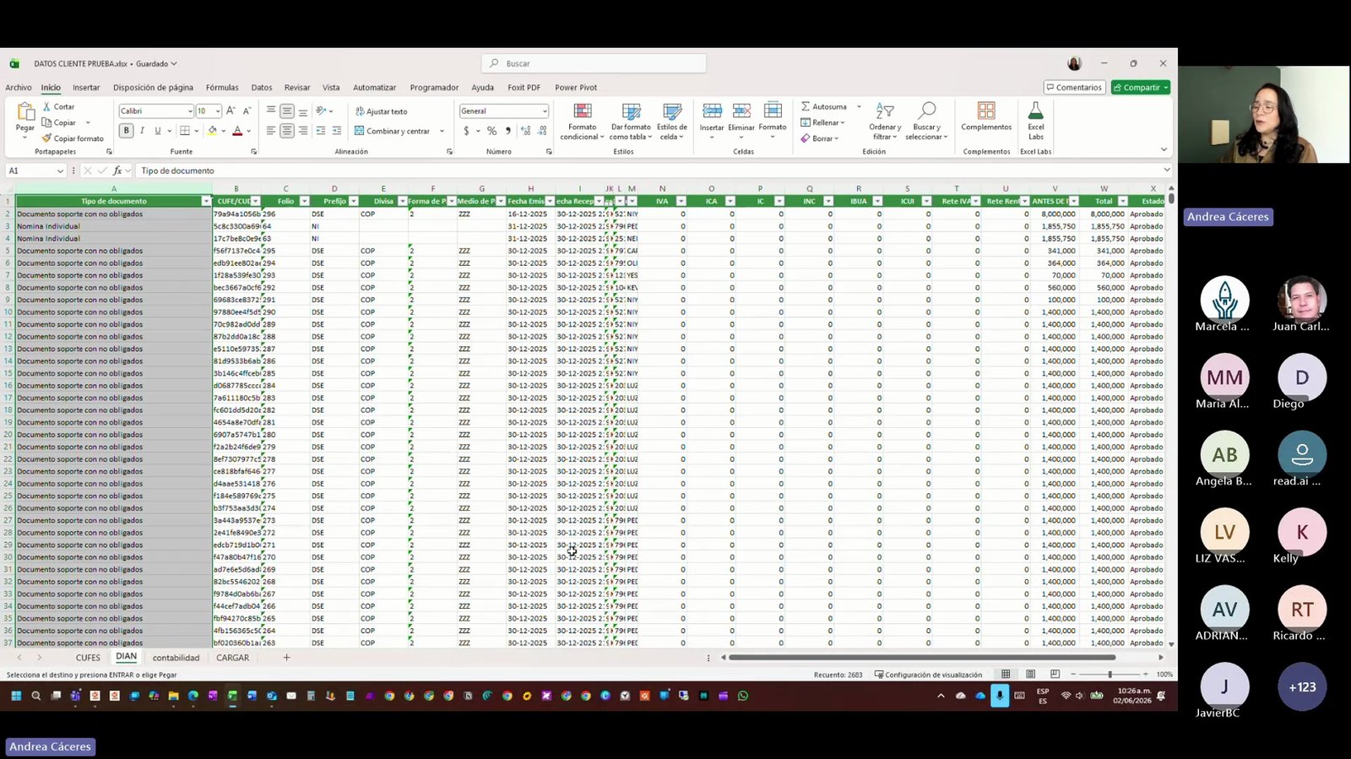Expand the General number format dropdown
Viewport: 1351px width, 759px height.
545,111
